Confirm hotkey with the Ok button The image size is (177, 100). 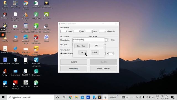[82, 52]
